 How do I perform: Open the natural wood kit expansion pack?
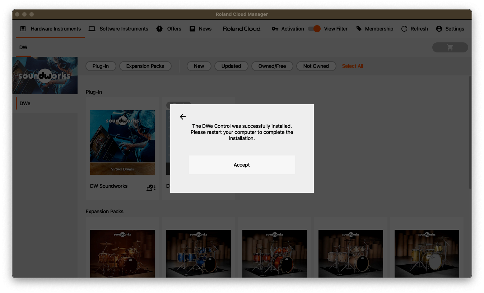[x=351, y=254]
